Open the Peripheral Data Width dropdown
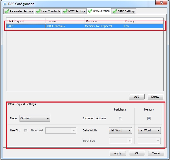Screen dimensions: 170x160 tap(120, 131)
